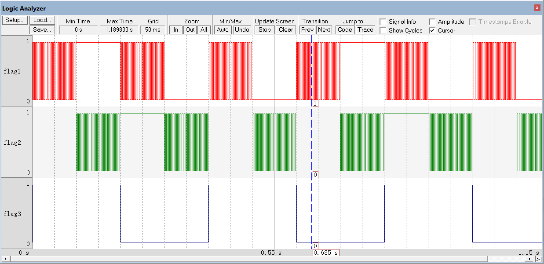This screenshot has height=264, width=544.
Task: Jump to Trace
Action: point(365,30)
